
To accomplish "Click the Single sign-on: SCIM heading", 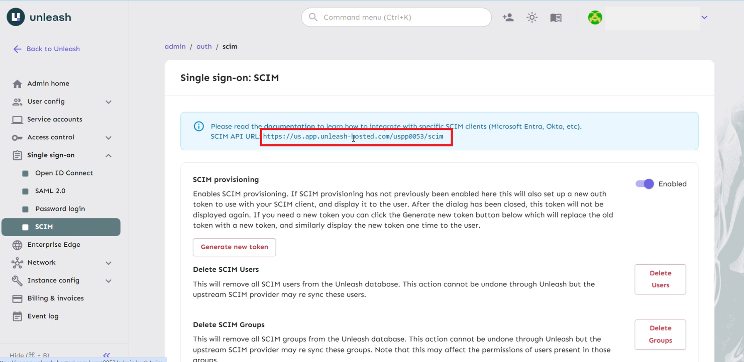I will pos(229,78).
